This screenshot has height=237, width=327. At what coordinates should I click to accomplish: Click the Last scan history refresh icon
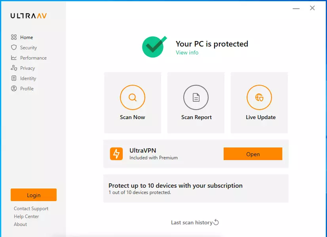pos(216,222)
